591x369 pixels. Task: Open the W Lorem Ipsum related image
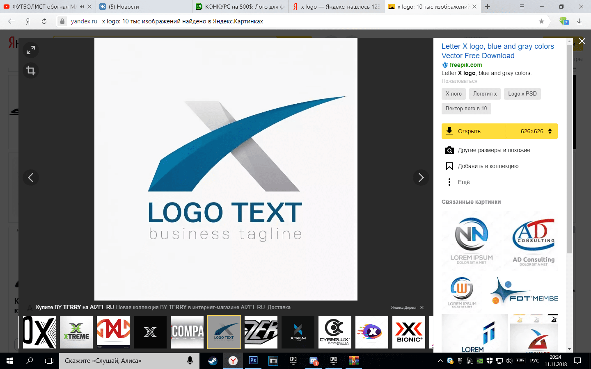coord(462,292)
